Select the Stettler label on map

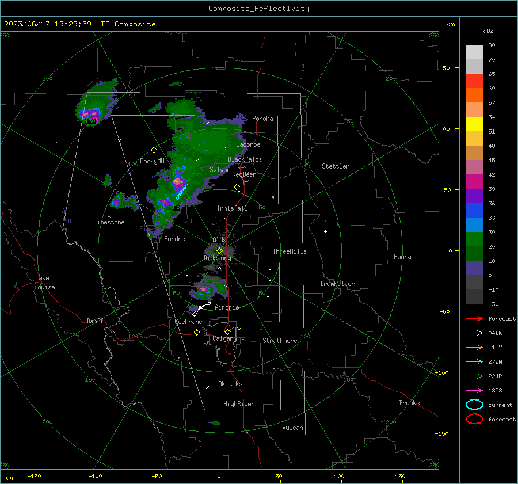[x=336, y=166]
